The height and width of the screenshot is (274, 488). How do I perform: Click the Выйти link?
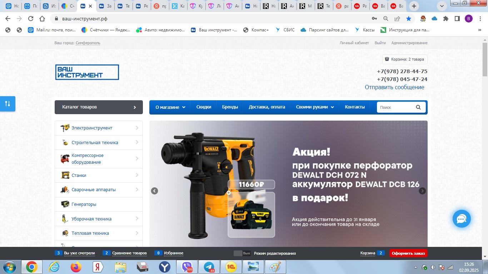click(x=380, y=43)
